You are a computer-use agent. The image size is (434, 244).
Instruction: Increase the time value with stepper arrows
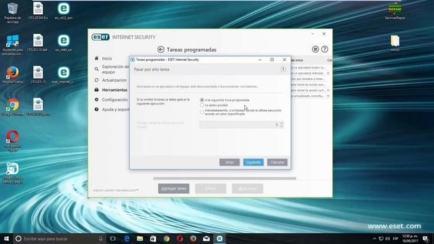tap(281, 123)
